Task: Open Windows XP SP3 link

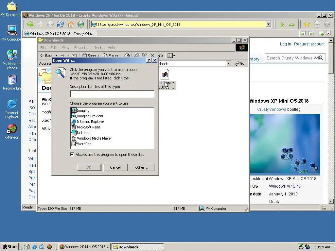Action: tap(285, 186)
